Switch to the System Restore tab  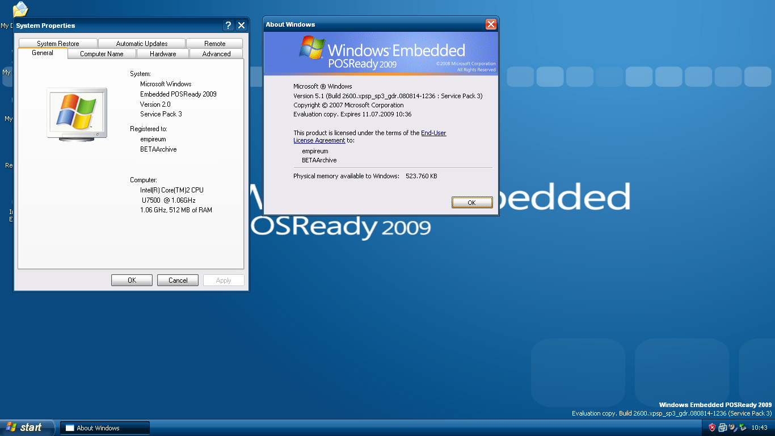[x=58, y=43]
